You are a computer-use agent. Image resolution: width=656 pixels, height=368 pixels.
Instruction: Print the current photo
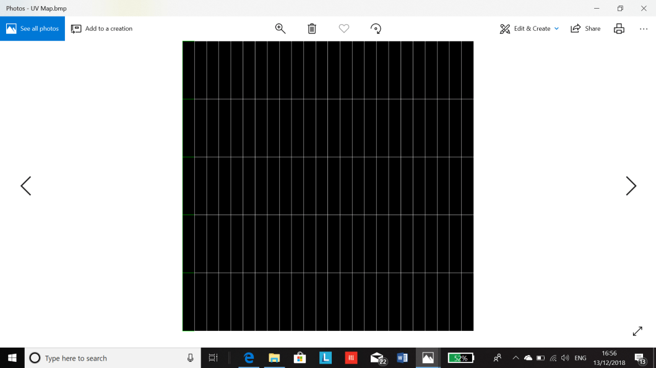pos(619,28)
